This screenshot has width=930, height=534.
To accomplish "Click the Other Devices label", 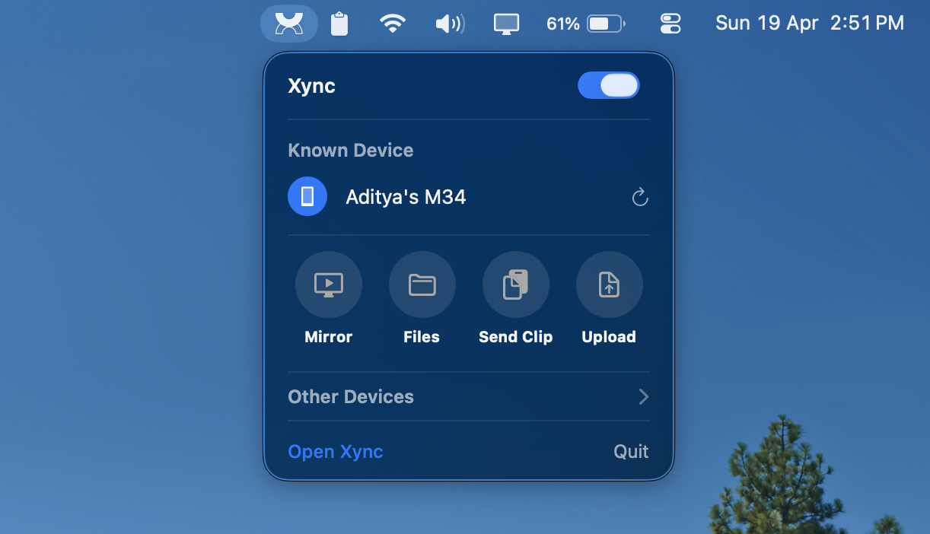I will [351, 396].
